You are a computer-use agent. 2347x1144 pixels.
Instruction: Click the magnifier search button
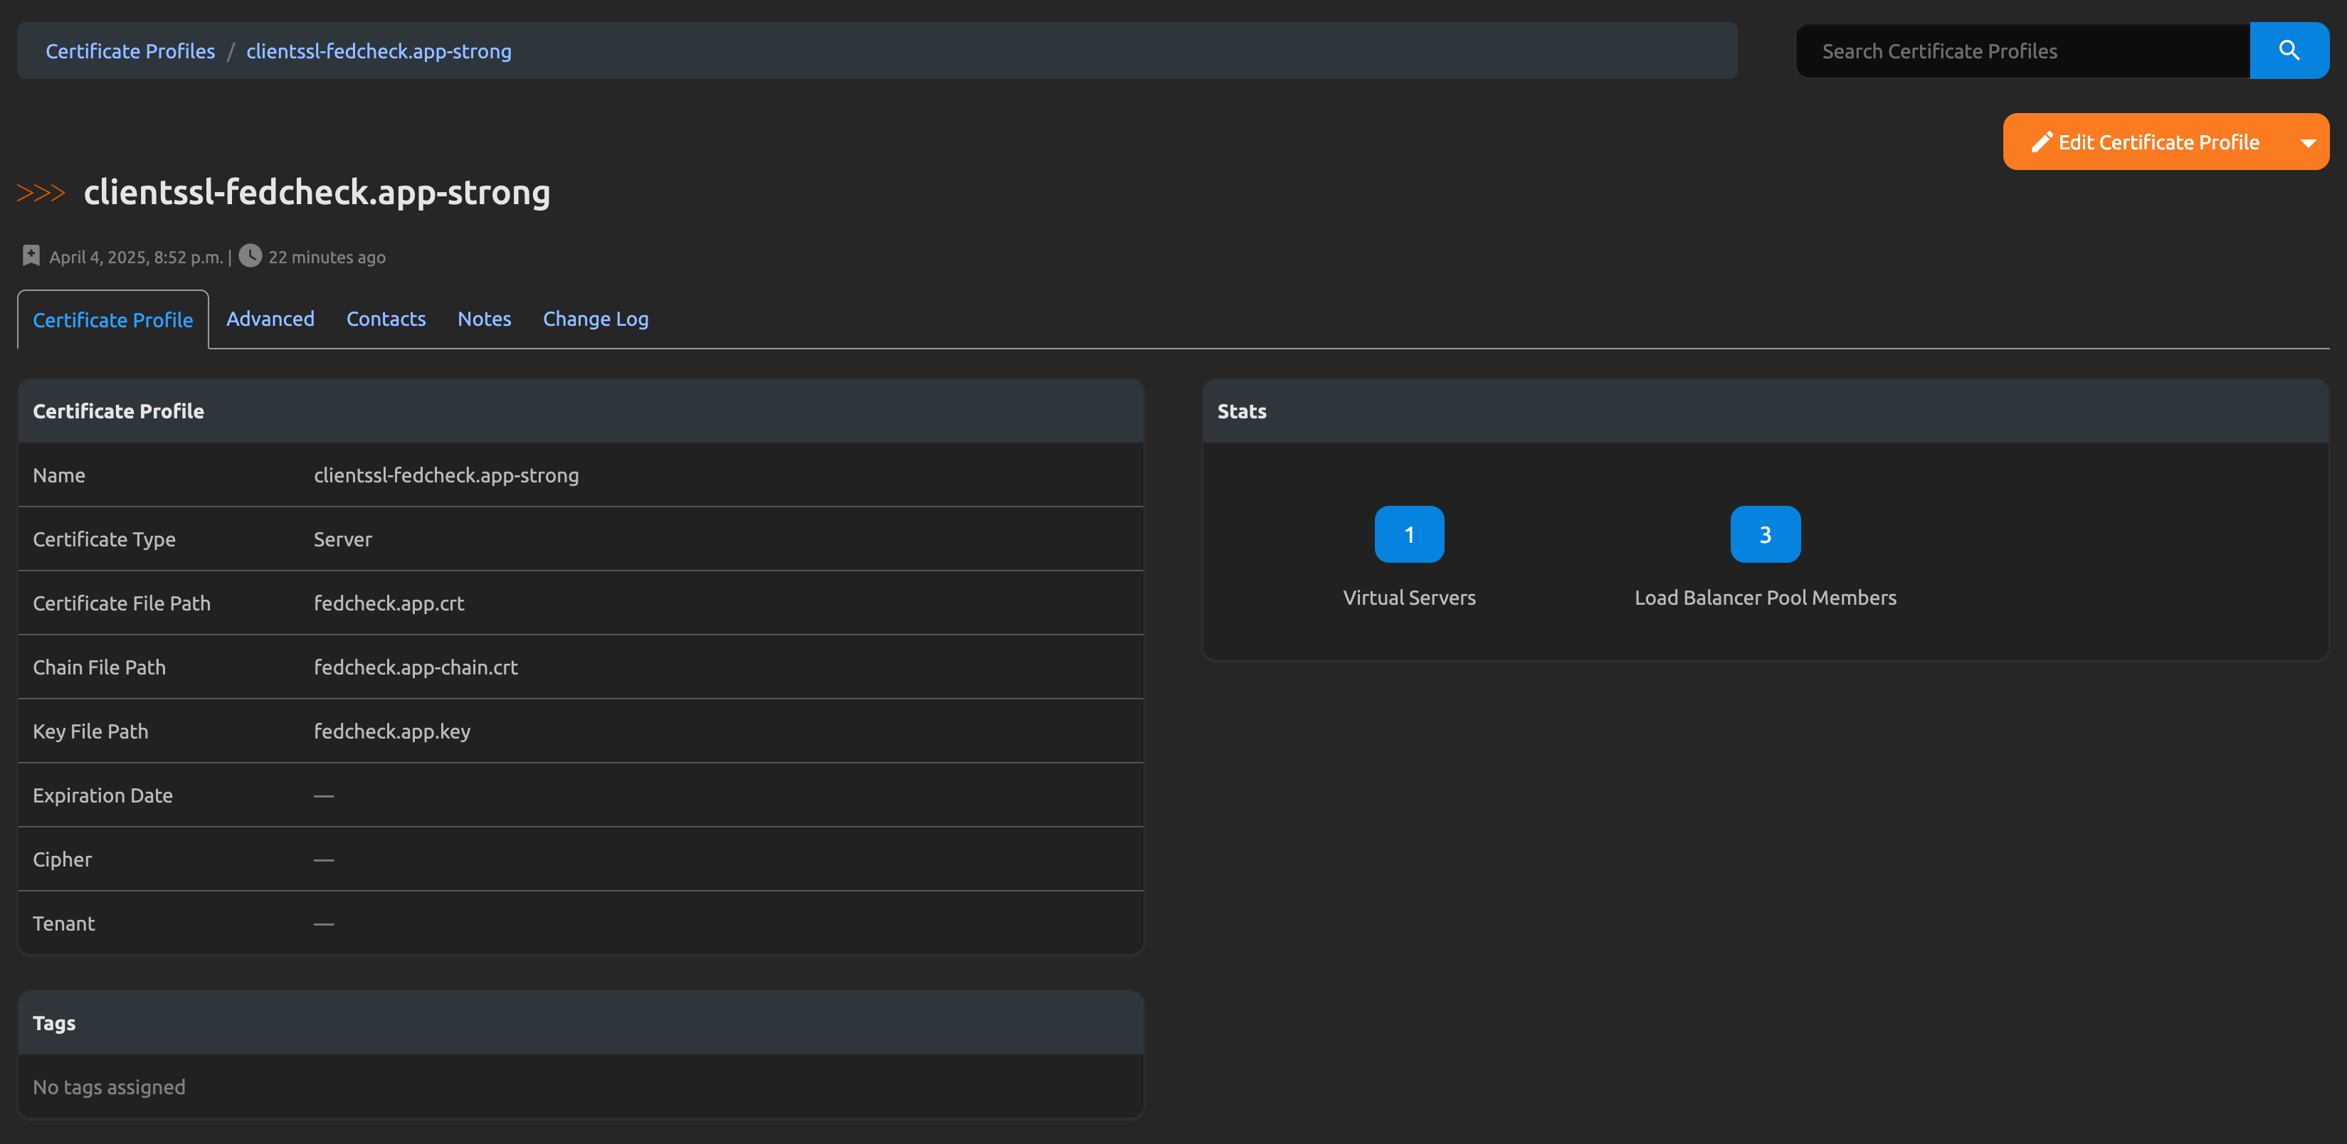tap(2289, 51)
